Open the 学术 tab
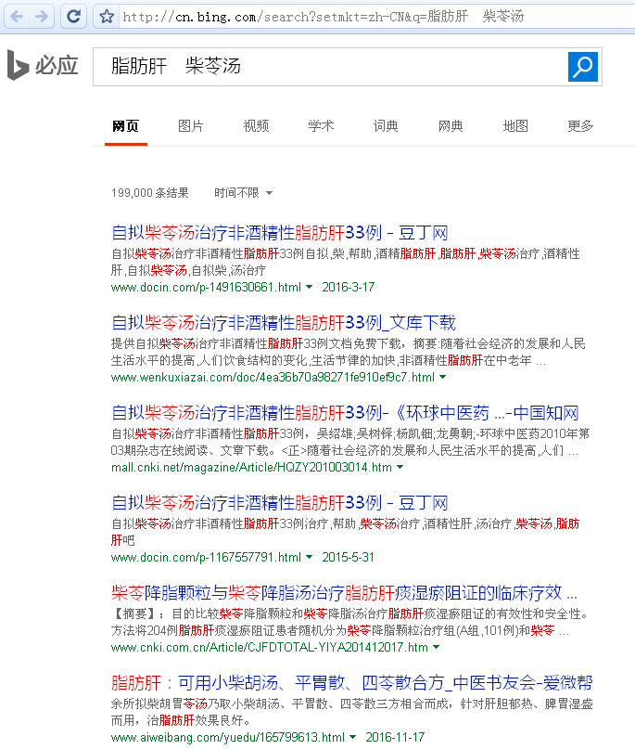Screen dimensions: 635x749 click(x=321, y=126)
